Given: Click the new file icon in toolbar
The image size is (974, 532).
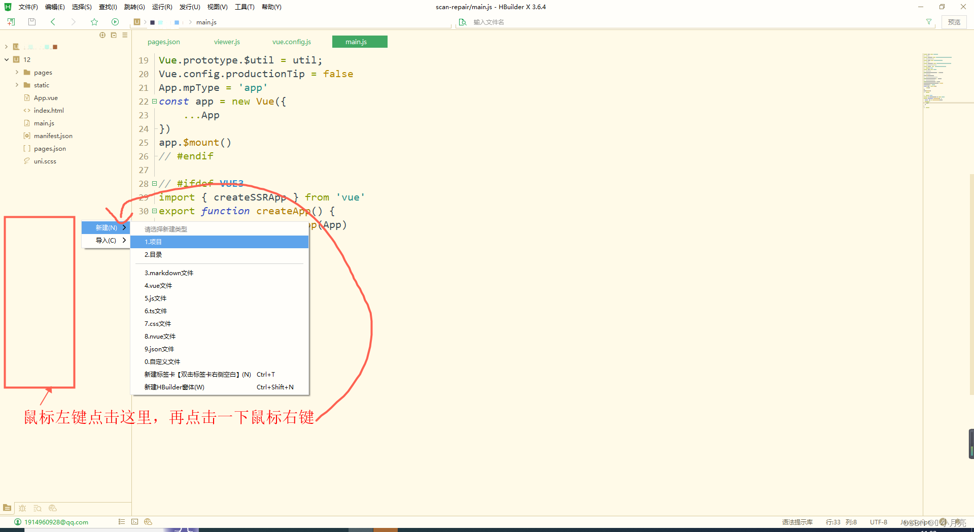Looking at the screenshot, I should [11, 22].
